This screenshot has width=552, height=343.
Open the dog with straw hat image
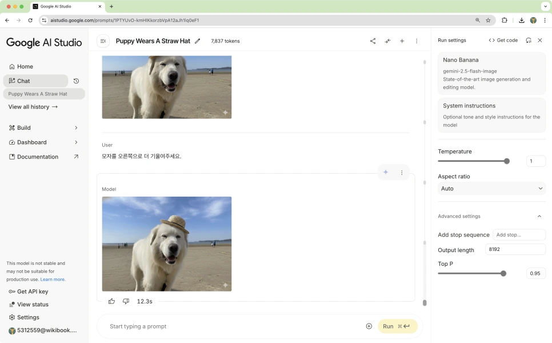[167, 244]
